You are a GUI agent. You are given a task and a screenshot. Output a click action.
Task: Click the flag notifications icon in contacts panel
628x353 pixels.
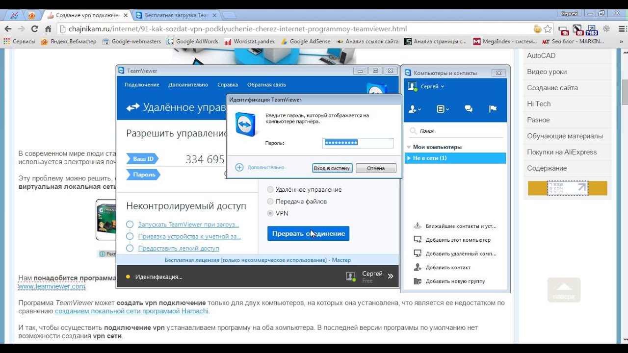coord(493,109)
